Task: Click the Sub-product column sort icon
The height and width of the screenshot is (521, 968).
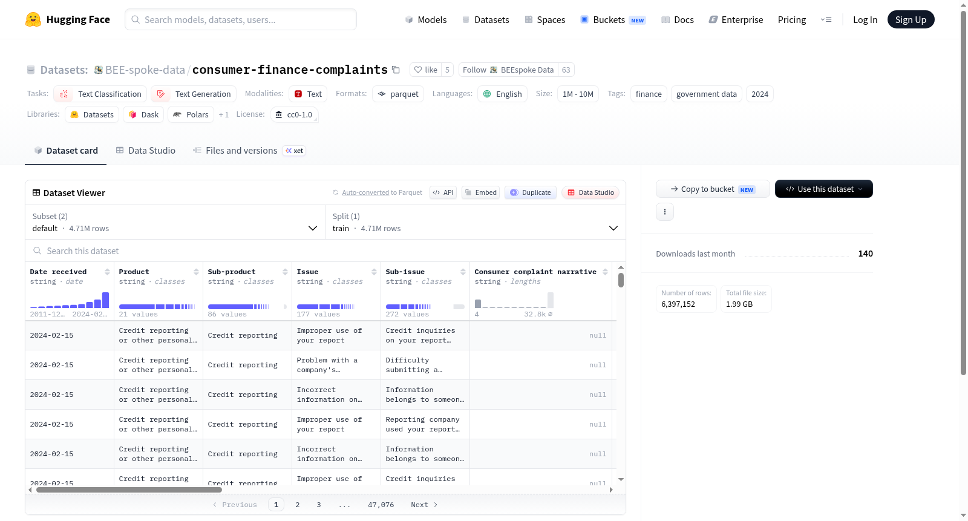Action: (x=285, y=272)
